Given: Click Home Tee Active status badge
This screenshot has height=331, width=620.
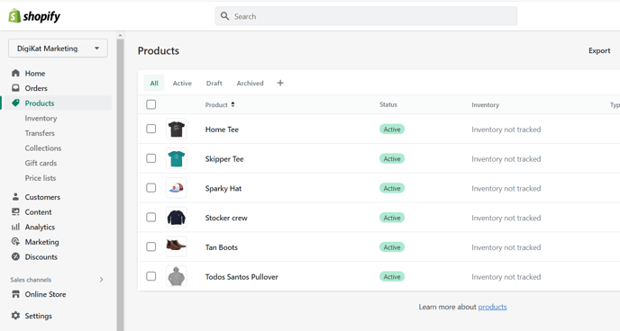Looking at the screenshot, I should pos(392,130).
